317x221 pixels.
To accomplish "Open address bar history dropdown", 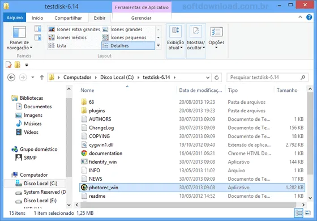I will [x=208, y=77].
